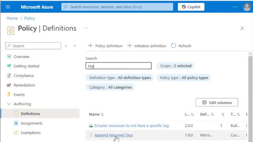253x142 pixels.
Task: Open Remediation in the sidebar
Action: pyautogui.click(x=24, y=85)
